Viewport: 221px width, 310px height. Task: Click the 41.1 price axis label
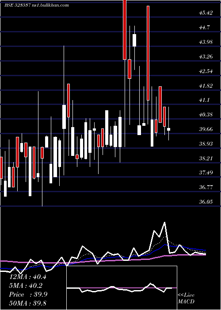[204, 100]
